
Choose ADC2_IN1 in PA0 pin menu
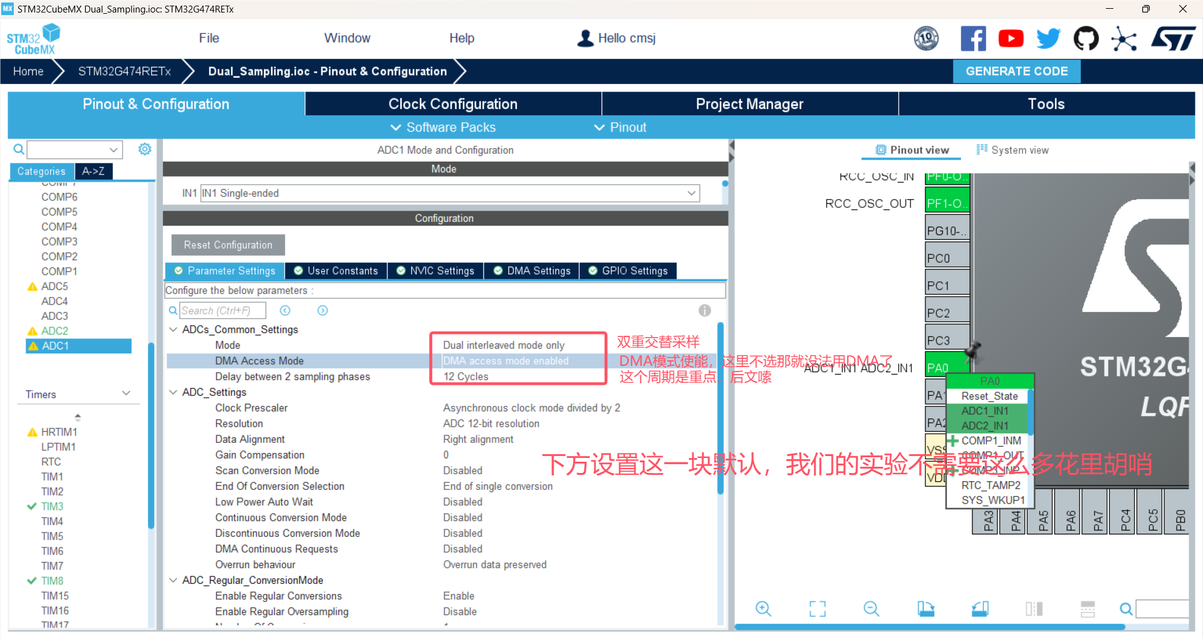pos(985,425)
